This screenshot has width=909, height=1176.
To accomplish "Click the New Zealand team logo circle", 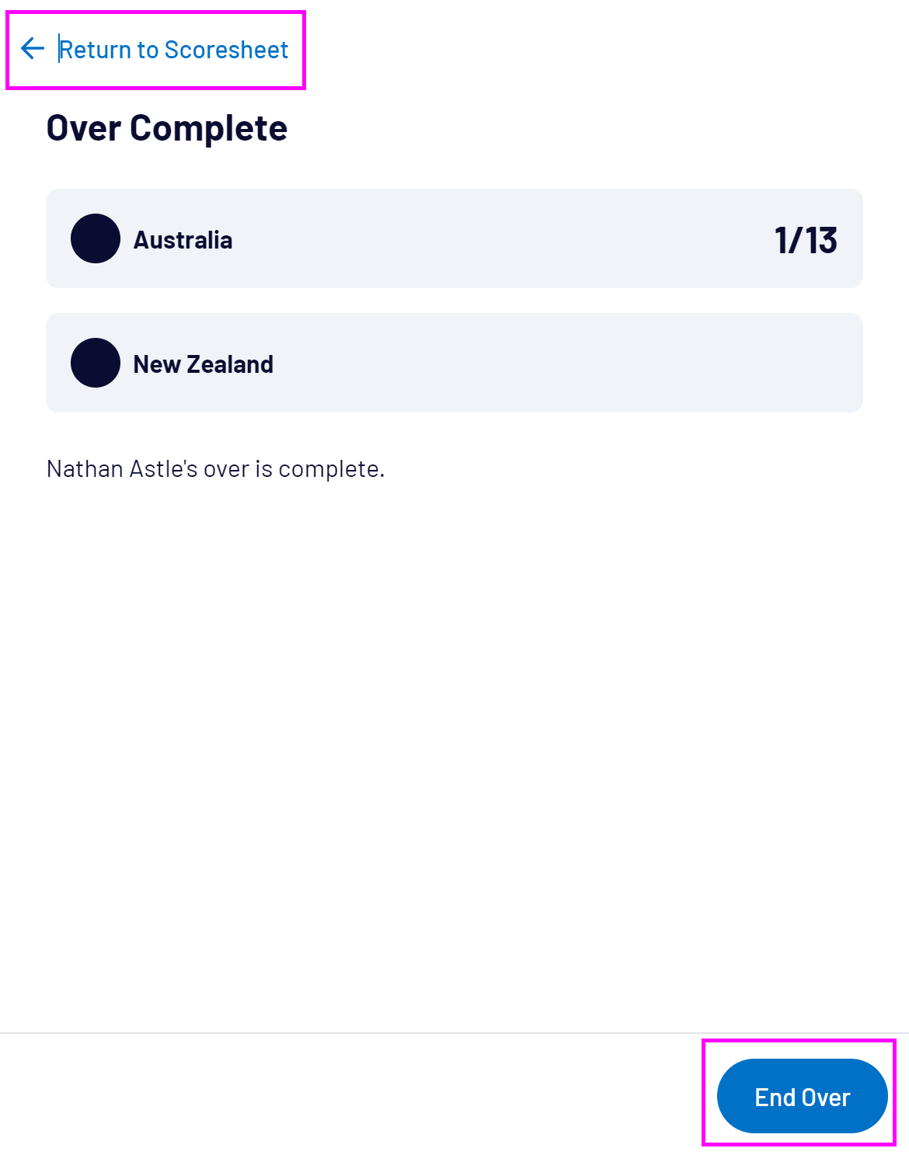I will tap(96, 363).
